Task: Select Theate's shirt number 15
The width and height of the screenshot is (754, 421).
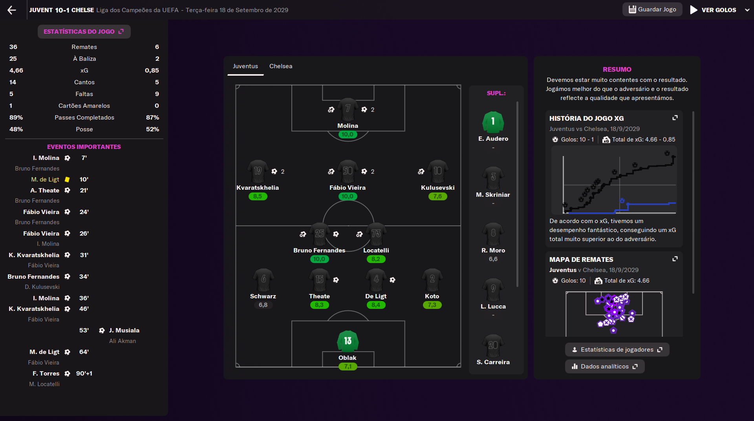Action: pos(319,280)
